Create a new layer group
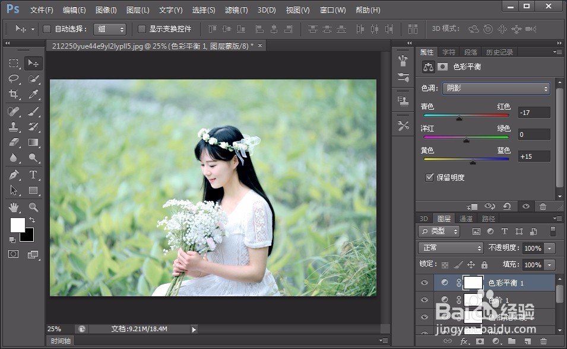 pos(512,341)
